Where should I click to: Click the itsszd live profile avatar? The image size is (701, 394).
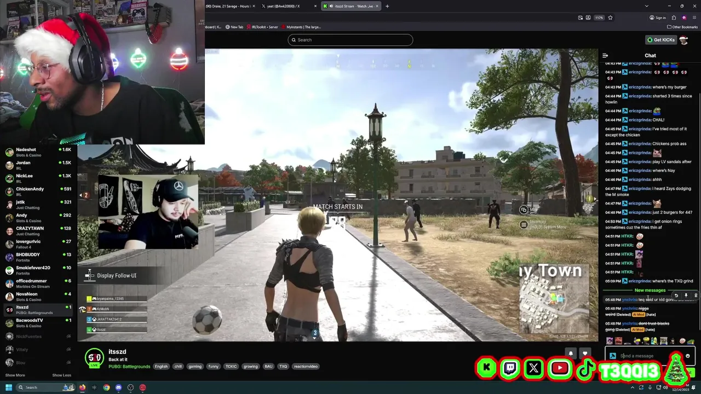(x=94, y=357)
